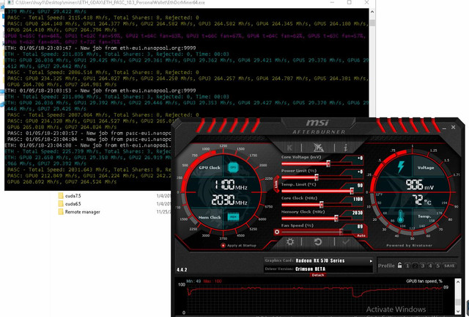The width and height of the screenshot is (469, 317).
Task: Click the lightning bolt voltage icon
Action: coord(401,167)
